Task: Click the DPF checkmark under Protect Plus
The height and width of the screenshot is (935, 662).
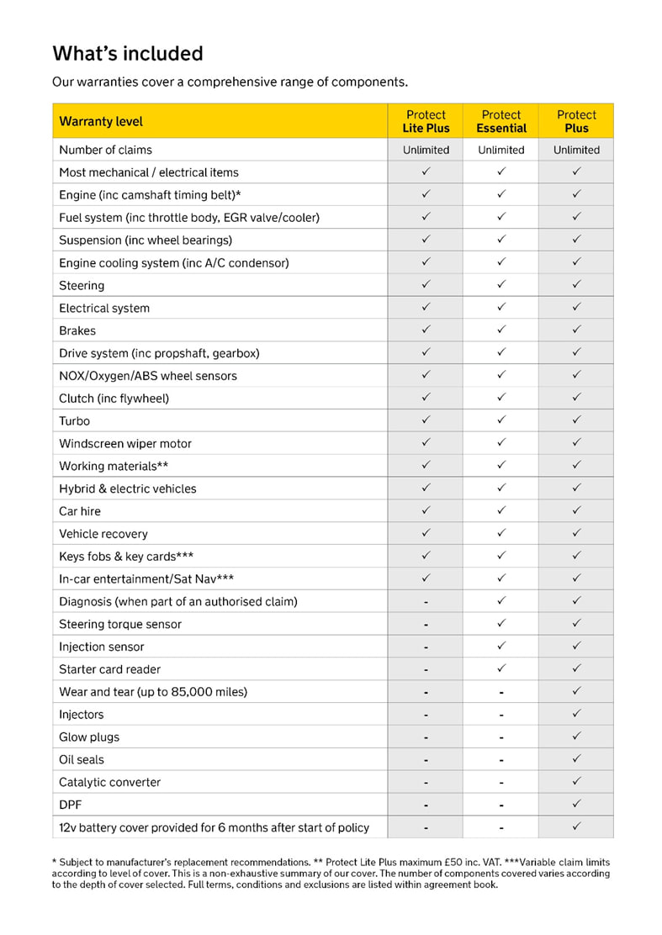Action: pos(576,804)
